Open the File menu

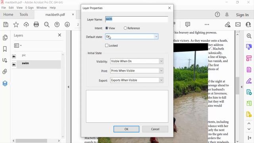(4, 8)
